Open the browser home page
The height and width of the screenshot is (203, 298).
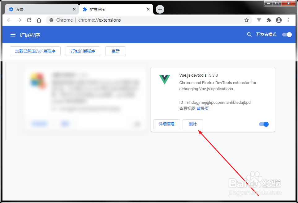(39, 20)
